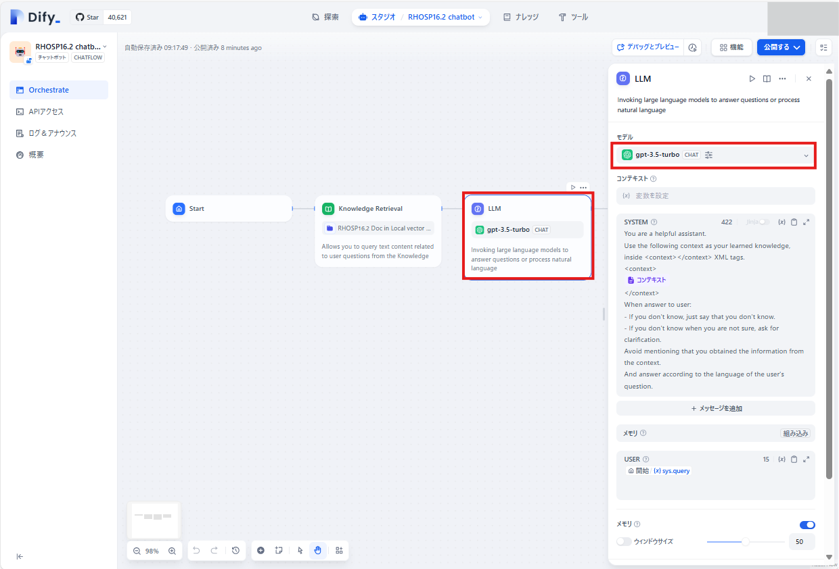The height and width of the screenshot is (569, 839).
Task: Activate the hand pan tool
Action: tap(318, 551)
